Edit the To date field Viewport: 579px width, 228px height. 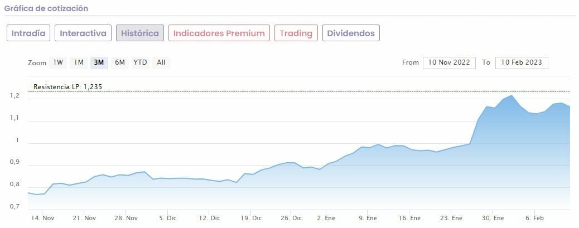click(522, 62)
